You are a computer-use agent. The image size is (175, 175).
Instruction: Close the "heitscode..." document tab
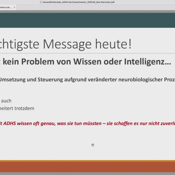click(14, 8)
